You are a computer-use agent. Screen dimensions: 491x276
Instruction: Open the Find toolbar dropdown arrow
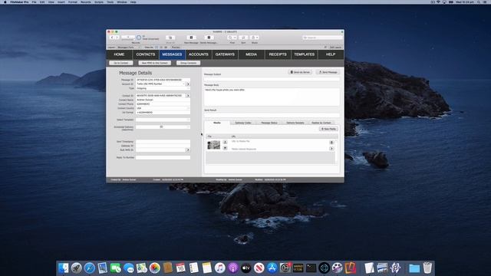tap(236, 38)
